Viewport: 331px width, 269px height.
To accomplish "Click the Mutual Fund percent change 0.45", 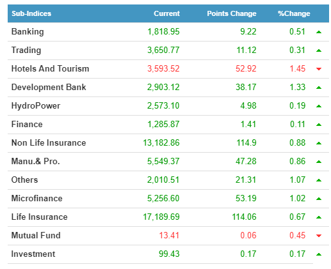I will pyautogui.click(x=297, y=235).
